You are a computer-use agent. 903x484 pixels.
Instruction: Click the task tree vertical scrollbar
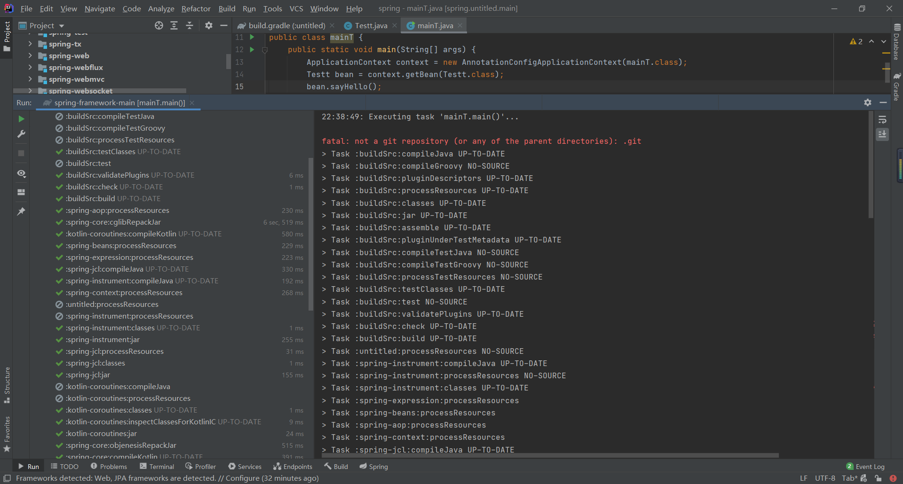310,234
